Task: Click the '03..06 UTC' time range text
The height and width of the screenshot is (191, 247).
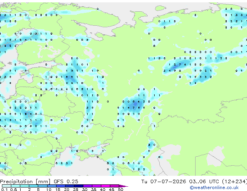Action: click(204, 182)
